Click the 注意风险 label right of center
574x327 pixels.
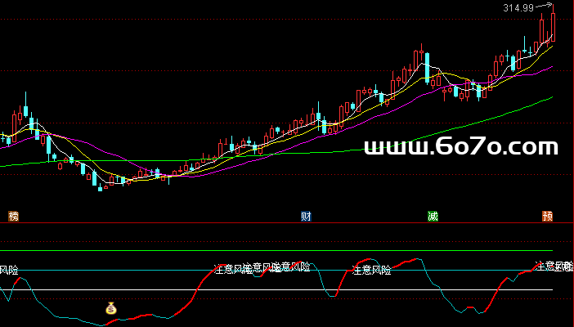click(371, 270)
